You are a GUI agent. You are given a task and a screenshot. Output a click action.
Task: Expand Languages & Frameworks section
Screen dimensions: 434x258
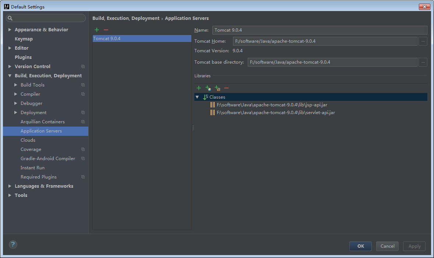(10, 186)
